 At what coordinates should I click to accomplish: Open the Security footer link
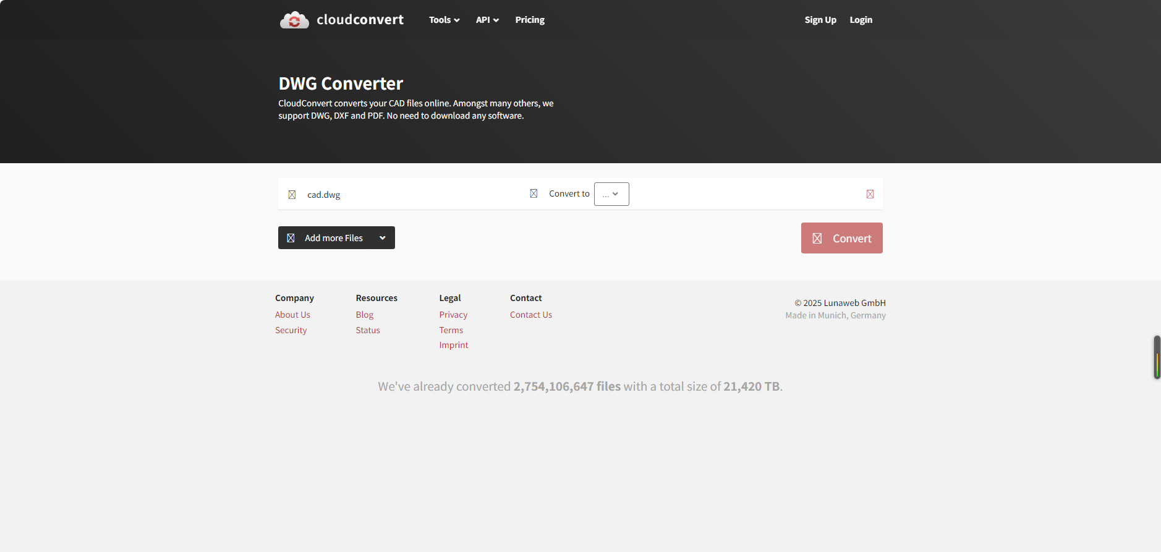click(291, 330)
